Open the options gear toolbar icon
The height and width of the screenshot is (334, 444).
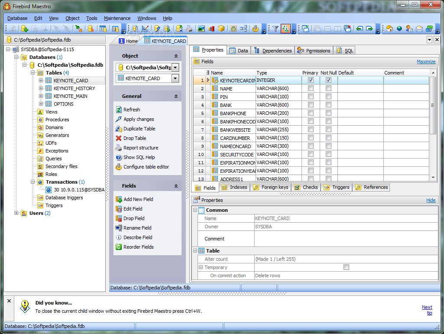tap(256, 29)
